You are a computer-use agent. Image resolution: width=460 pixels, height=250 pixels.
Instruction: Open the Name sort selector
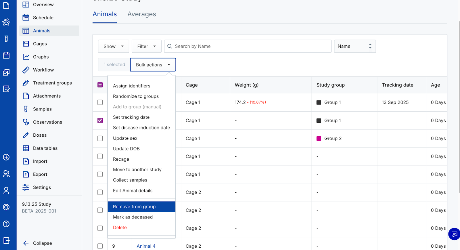[354, 46]
